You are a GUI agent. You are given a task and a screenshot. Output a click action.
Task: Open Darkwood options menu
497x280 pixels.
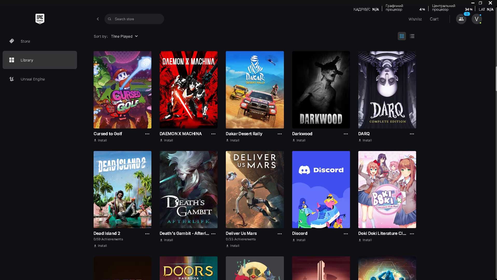tap(346, 134)
